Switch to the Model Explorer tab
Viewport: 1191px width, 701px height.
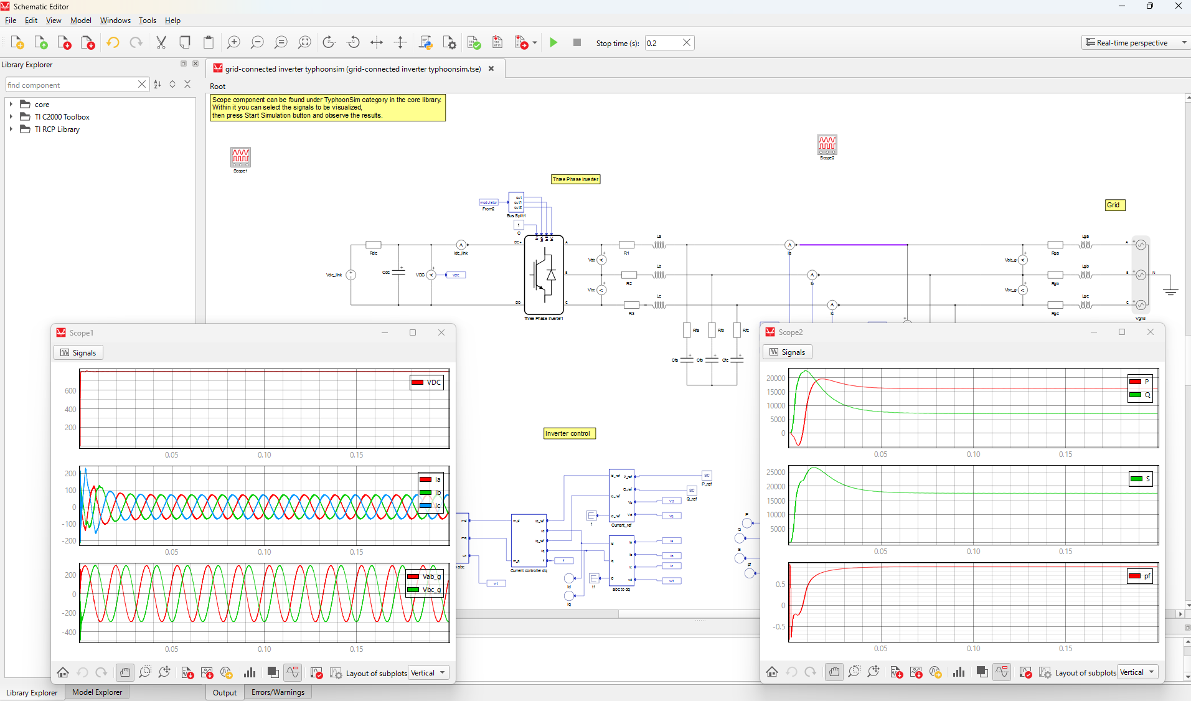[97, 692]
